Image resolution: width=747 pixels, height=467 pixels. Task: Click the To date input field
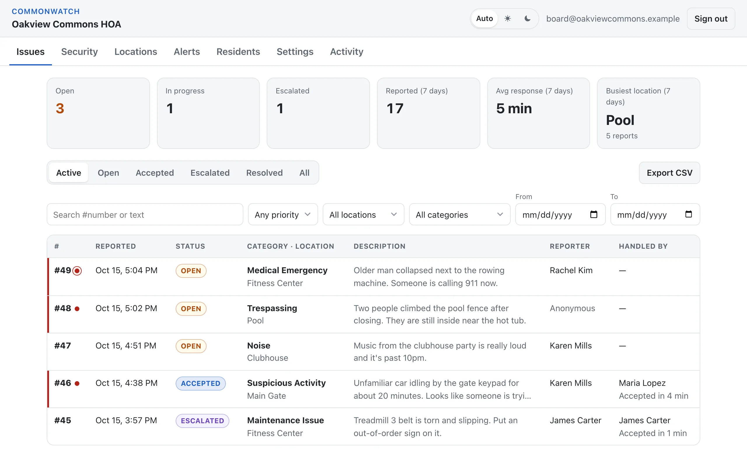[x=655, y=214]
